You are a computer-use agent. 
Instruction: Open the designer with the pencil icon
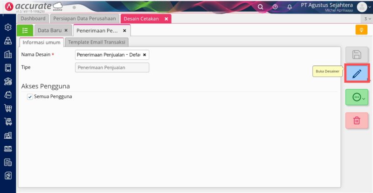[x=357, y=74]
